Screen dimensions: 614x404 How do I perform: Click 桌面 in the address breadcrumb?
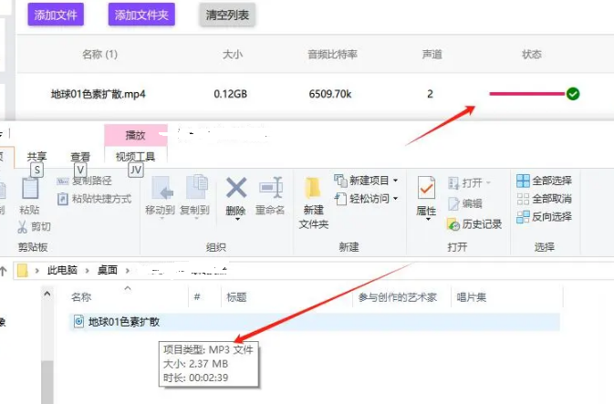[108, 270]
